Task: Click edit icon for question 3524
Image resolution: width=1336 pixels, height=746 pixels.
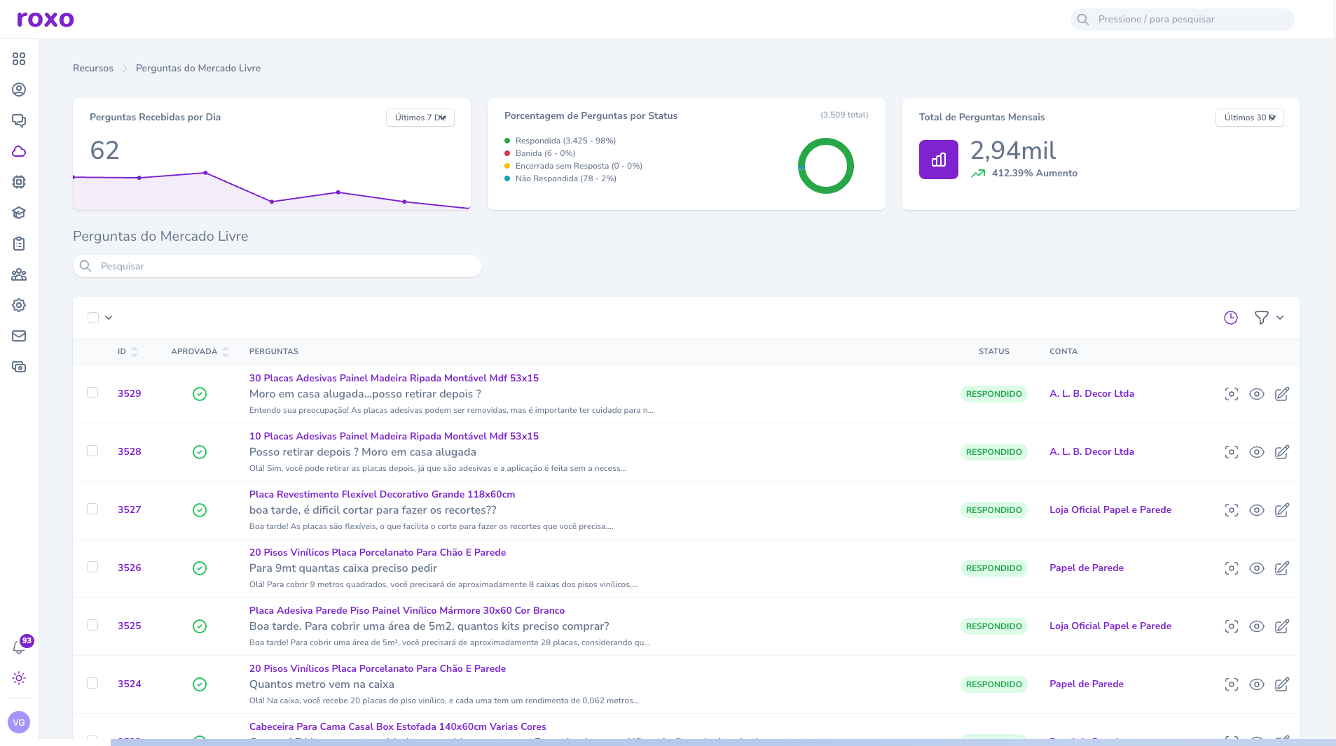Action: [x=1282, y=684]
